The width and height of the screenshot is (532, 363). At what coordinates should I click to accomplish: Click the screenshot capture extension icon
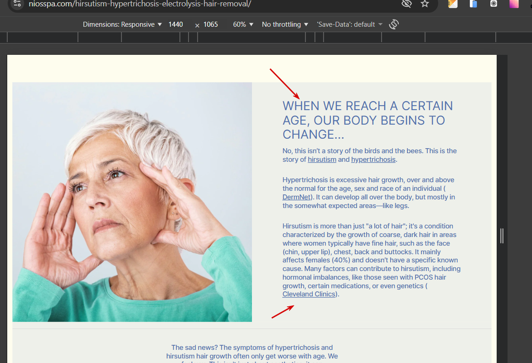click(493, 4)
